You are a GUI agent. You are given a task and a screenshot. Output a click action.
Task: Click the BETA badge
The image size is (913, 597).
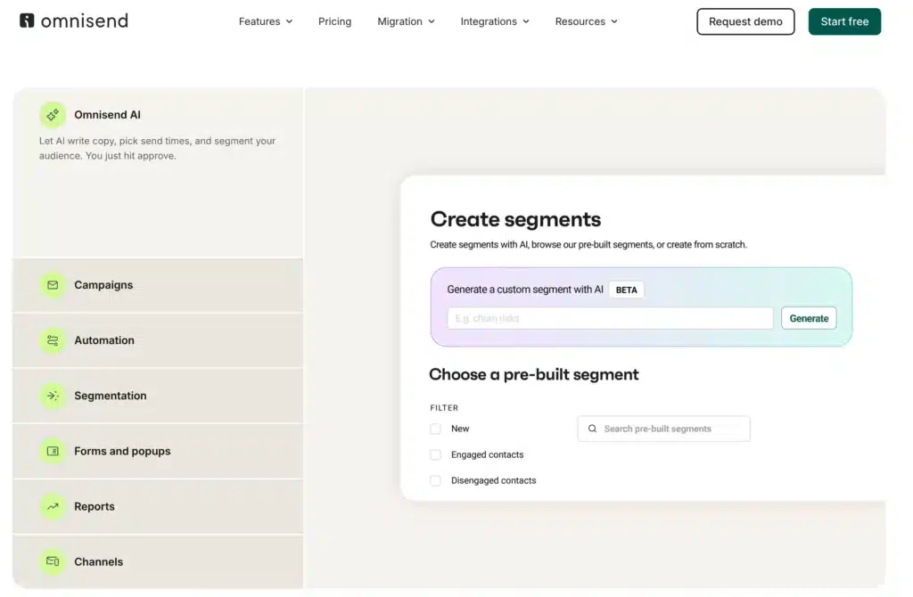pyautogui.click(x=627, y=290)
